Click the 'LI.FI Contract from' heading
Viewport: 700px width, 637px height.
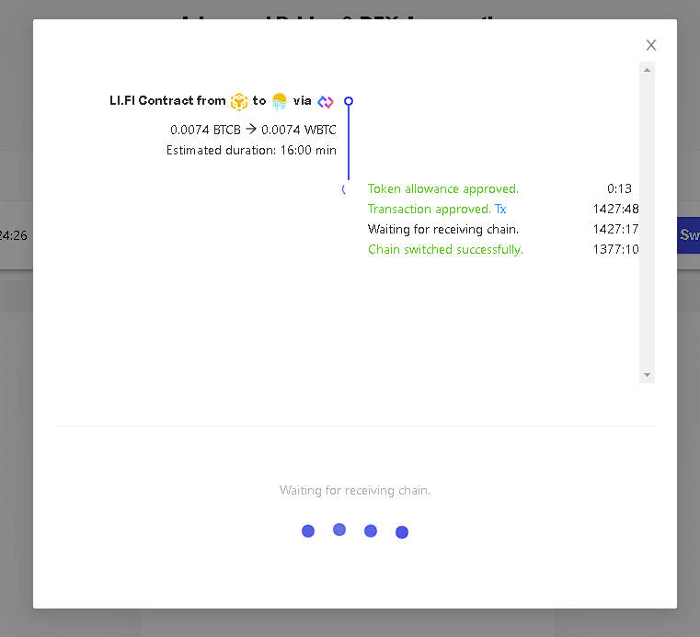167,101
